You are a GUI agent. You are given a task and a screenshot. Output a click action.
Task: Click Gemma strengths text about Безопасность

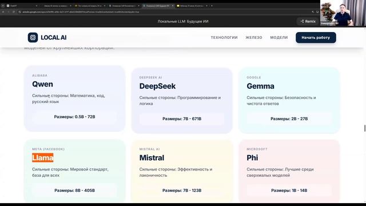click(x=281, y=101)
